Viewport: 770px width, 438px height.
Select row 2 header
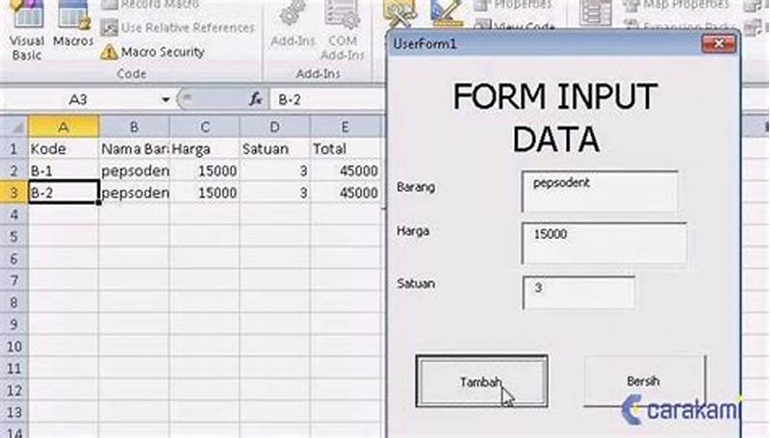point(13,170)
